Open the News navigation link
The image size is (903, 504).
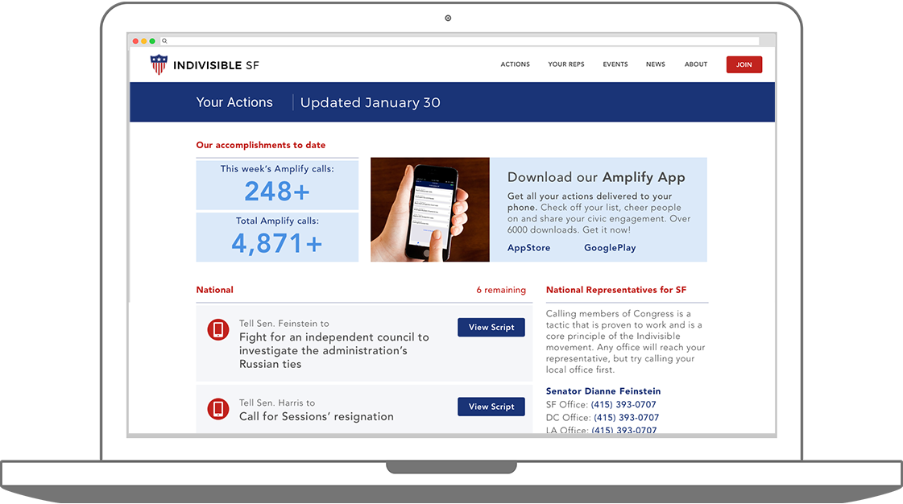click(656, 64)
